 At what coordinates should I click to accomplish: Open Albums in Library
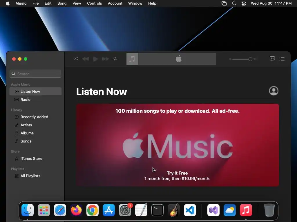(35, 133)
